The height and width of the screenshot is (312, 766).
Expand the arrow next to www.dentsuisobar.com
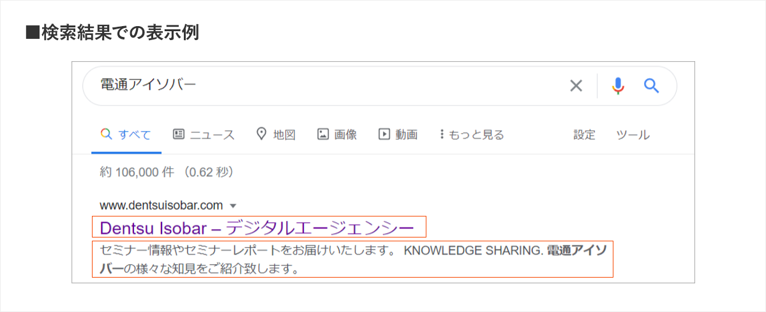233,206
